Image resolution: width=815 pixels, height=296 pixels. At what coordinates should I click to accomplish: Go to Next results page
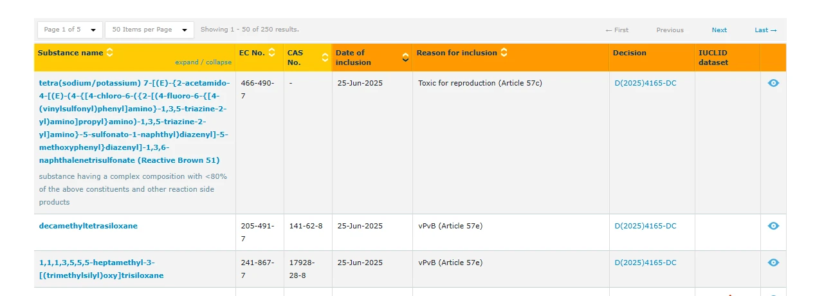click(x=719, y=30)
